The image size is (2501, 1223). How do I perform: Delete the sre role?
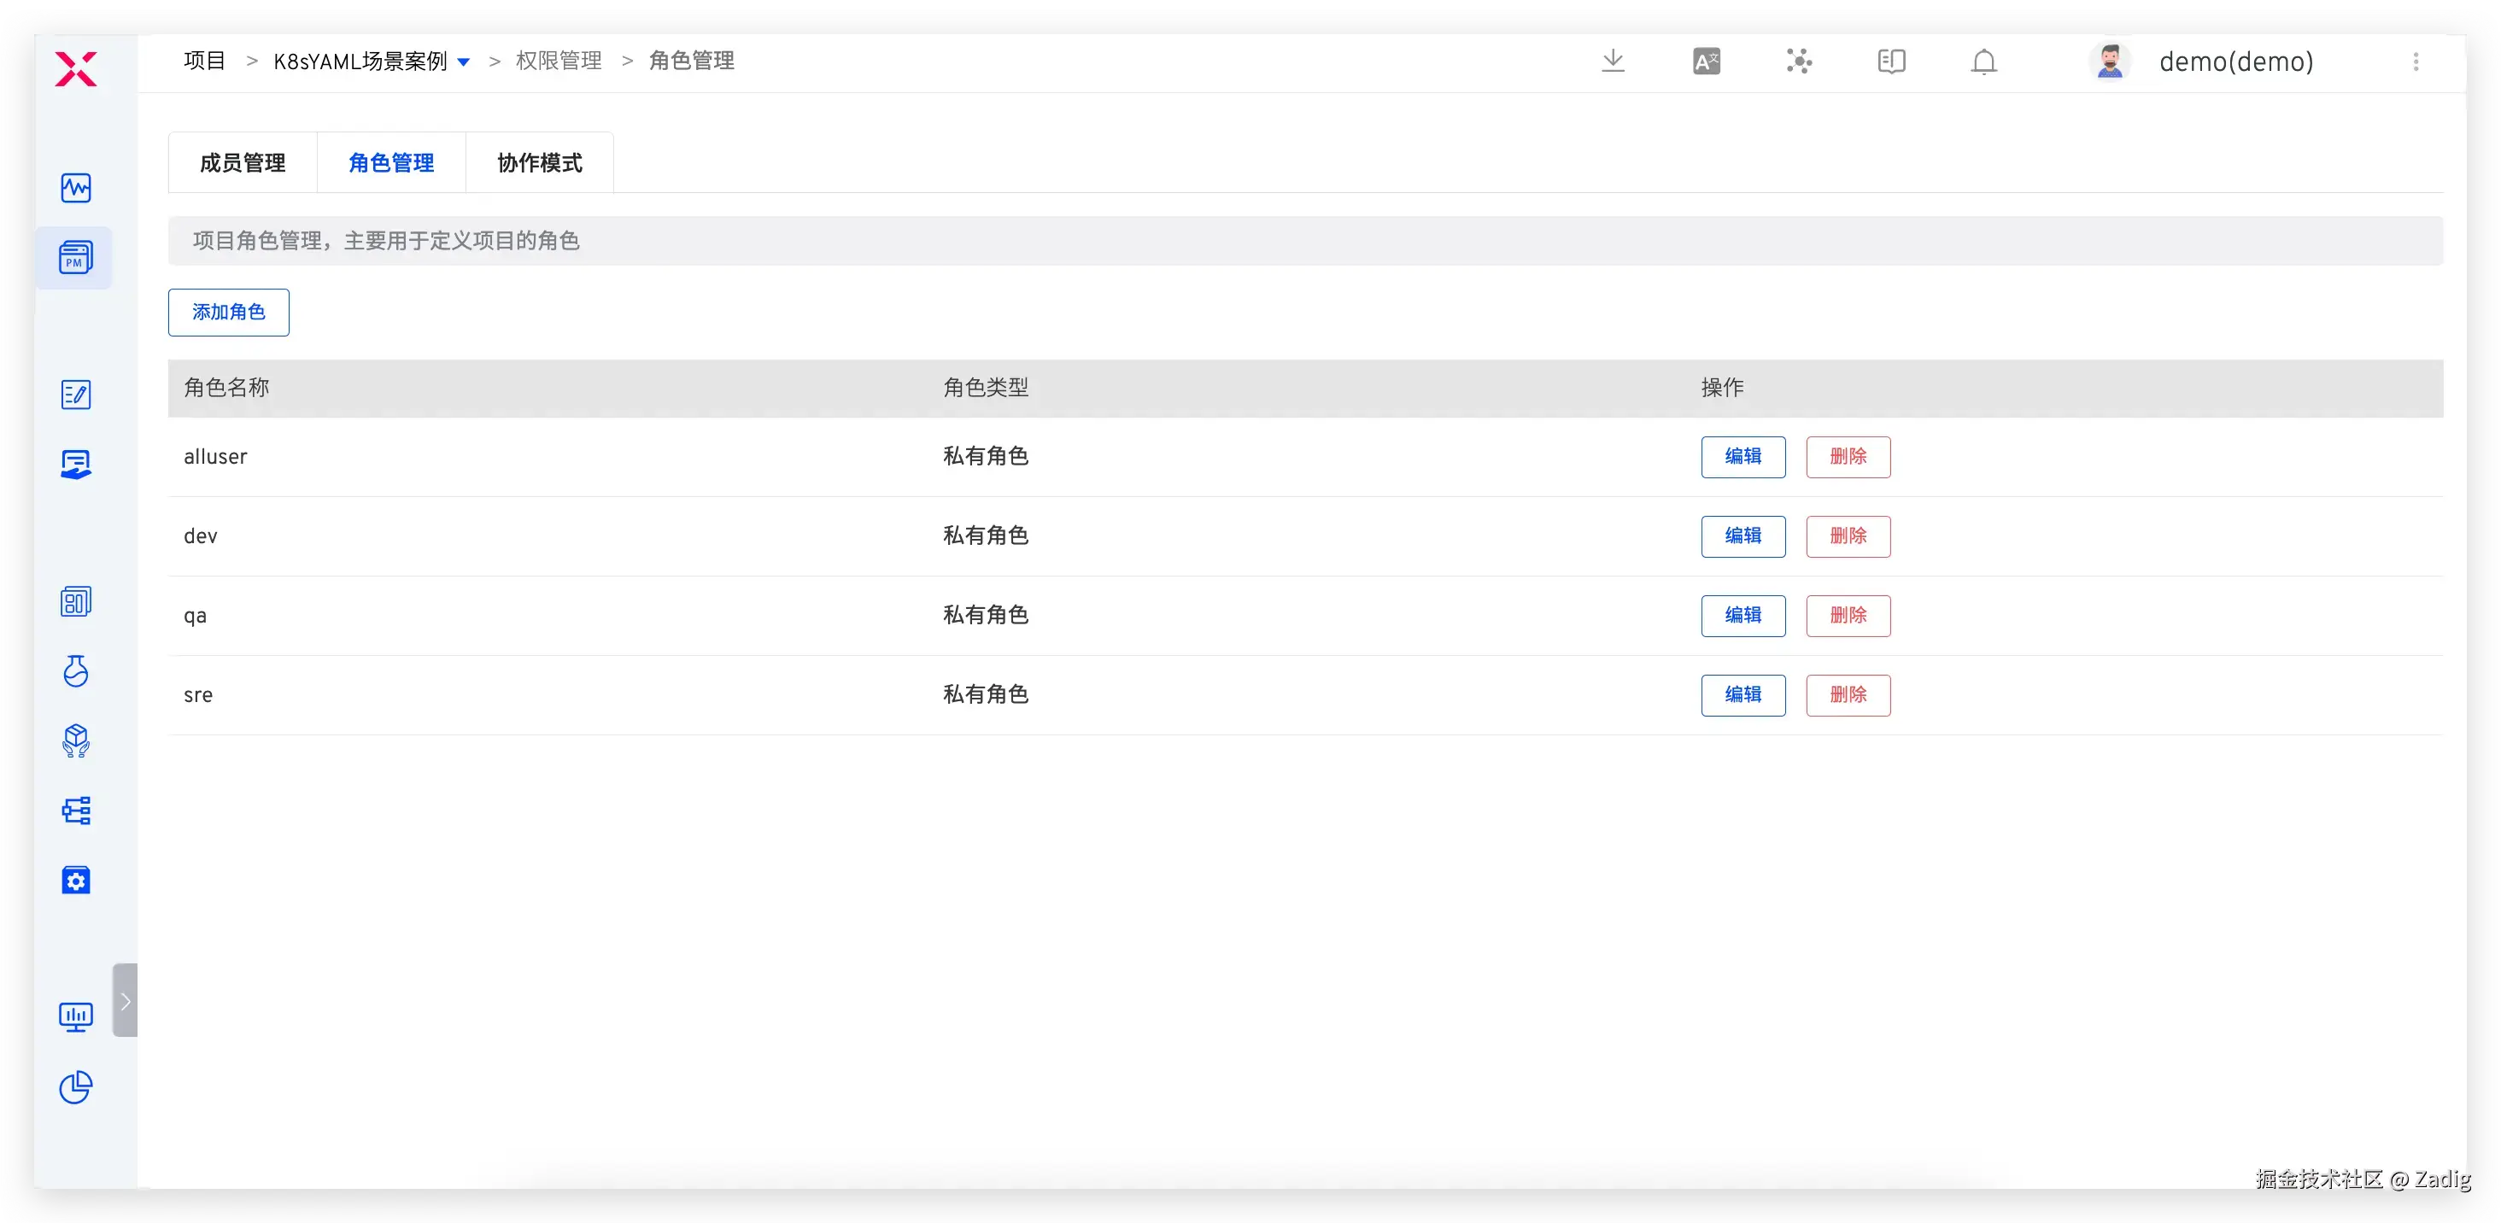(x=1848, y=696)
